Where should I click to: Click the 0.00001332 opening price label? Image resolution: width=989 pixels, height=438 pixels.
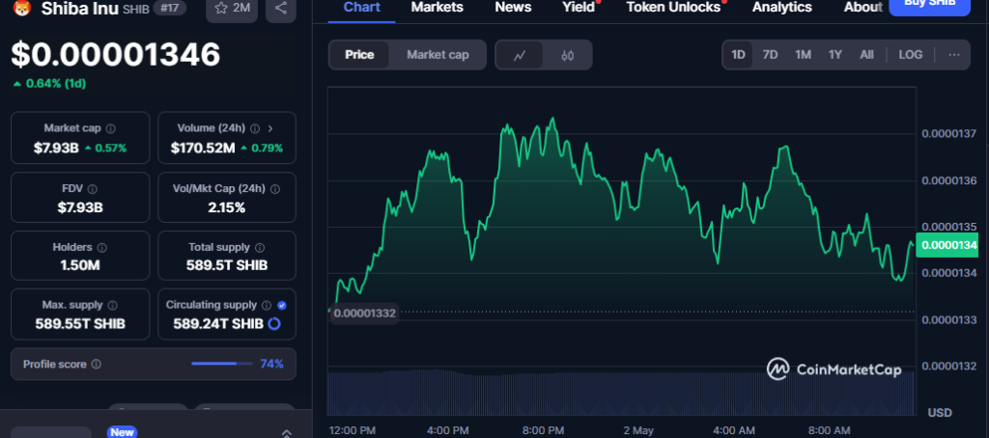click(365, 314)
